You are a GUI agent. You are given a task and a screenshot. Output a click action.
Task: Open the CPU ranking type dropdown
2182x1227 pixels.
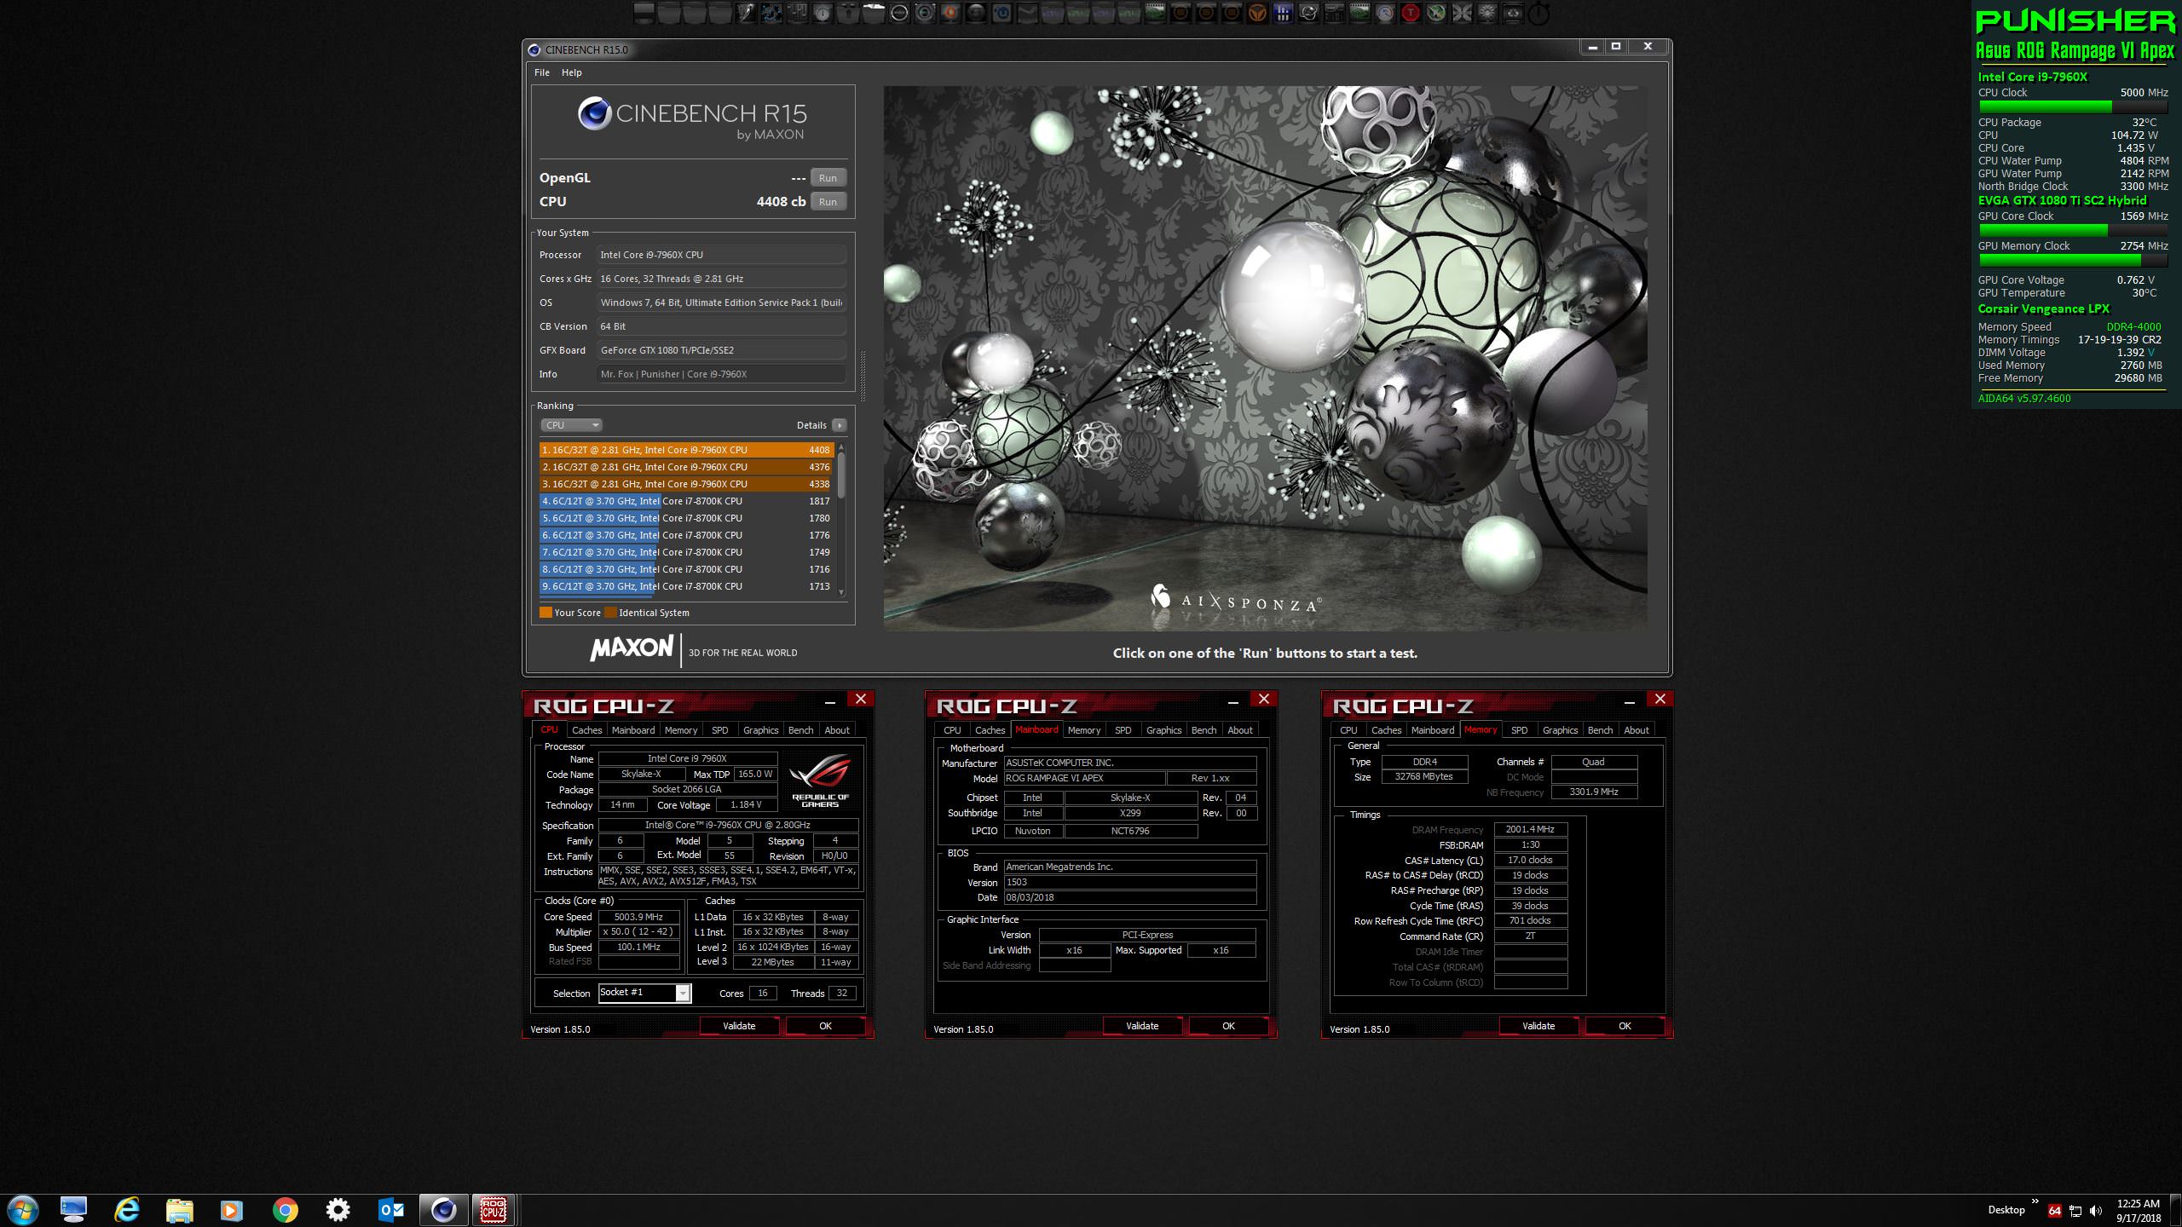point(571,425)
